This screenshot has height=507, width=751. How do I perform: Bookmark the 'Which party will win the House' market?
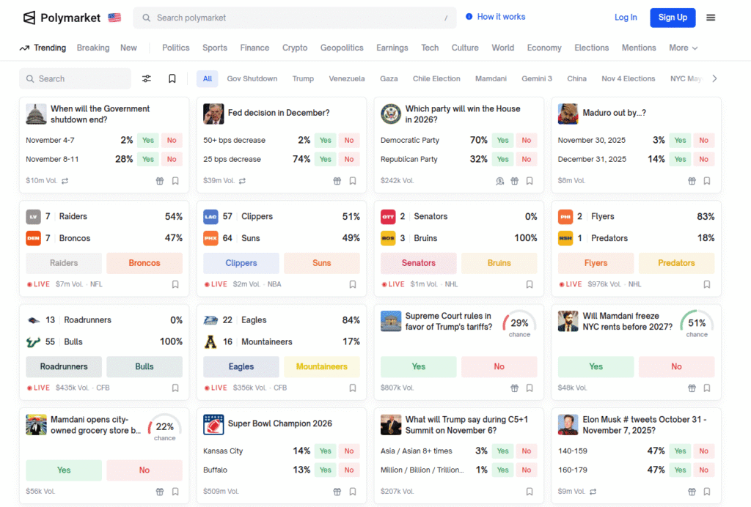530,180
